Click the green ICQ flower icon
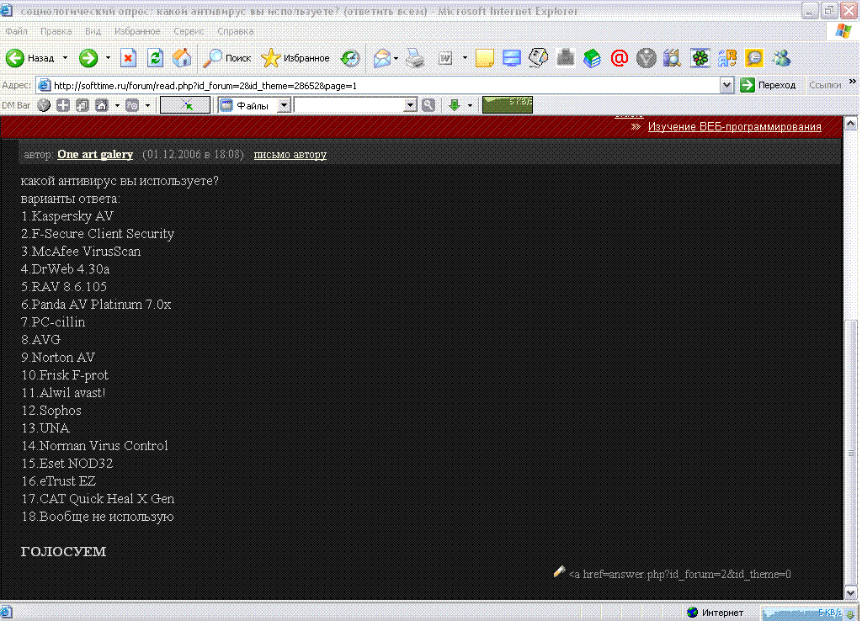The image size is (862, 621). pyautogui.click(x=700, y=58)
